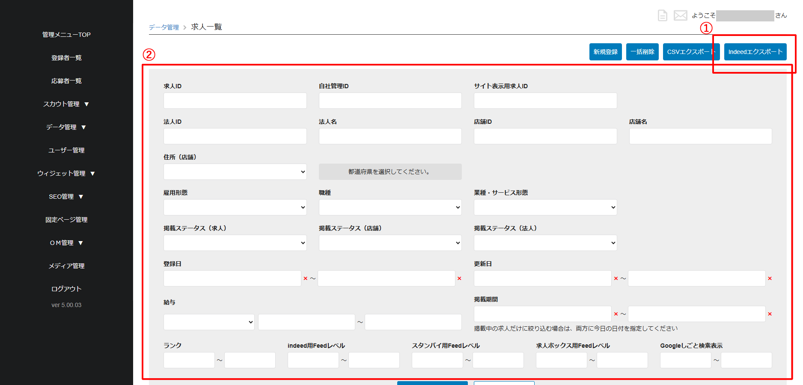This screenshot has width=803, height=385.
Task: Clear the 掲載期間 end date with red X
Action: (770, 314)
